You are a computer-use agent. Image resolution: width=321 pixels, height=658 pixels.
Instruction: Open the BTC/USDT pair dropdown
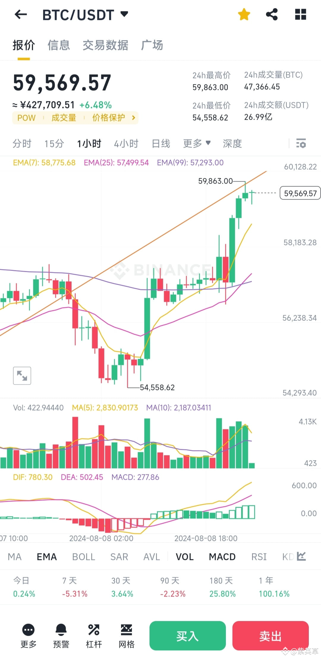tap(124, 14)
